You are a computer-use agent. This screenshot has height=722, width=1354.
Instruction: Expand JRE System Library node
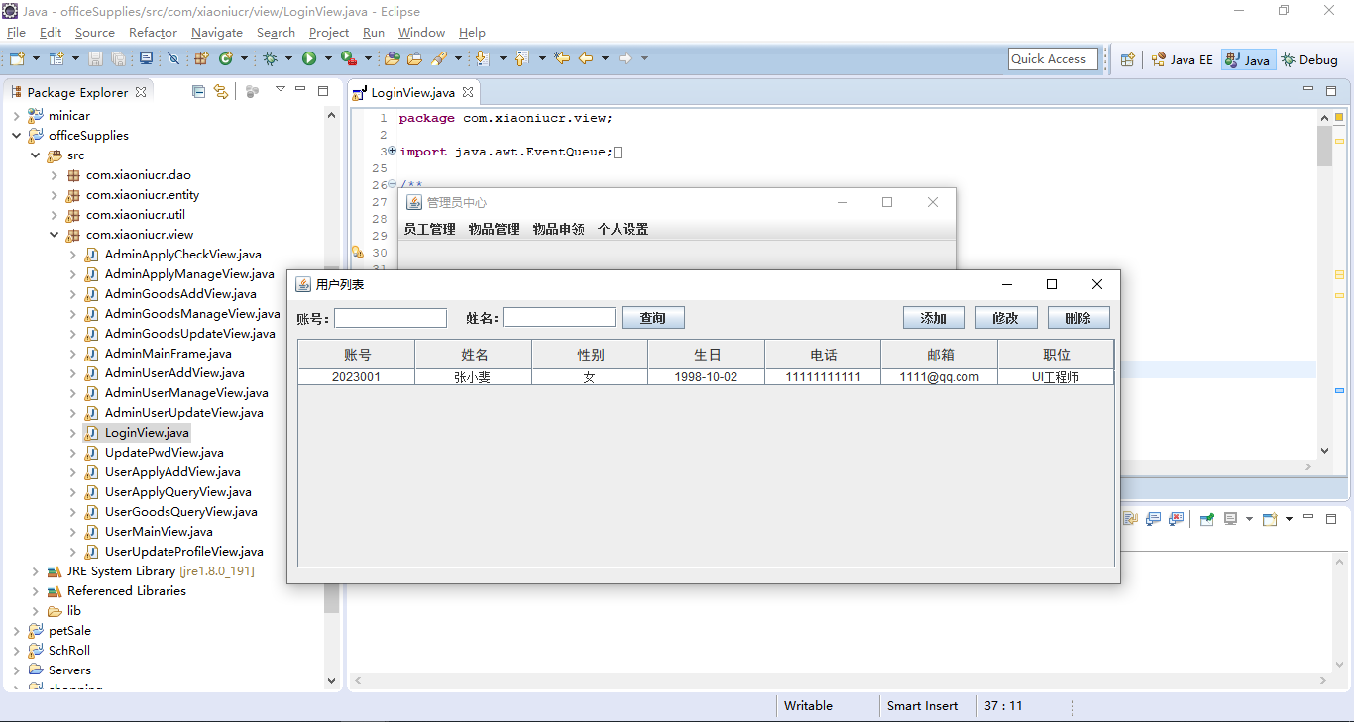(36, 571)
